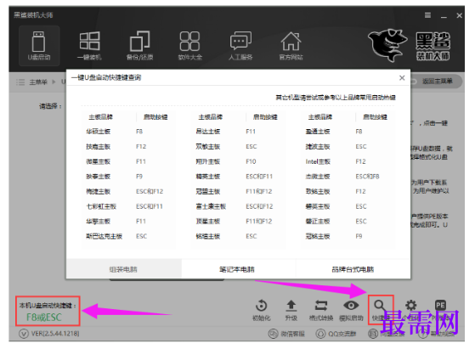Viewport: 475px width, 349px height.
Task: Click the 华硕主板 row
Action: [127, 132]
